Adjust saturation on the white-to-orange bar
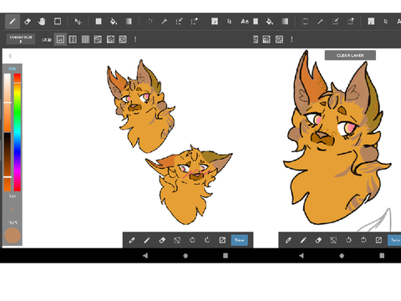The width and height of the screenshot is (401, 301). click(x=8, y=102)
